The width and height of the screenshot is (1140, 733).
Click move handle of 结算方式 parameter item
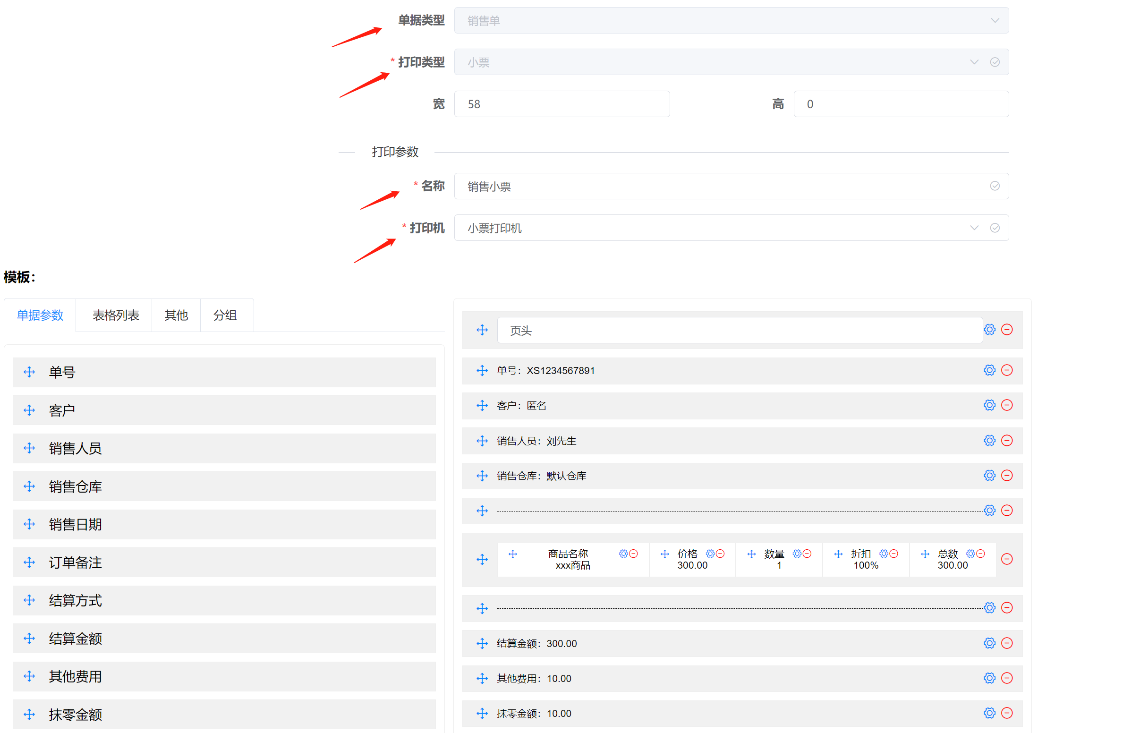point(29,600)
